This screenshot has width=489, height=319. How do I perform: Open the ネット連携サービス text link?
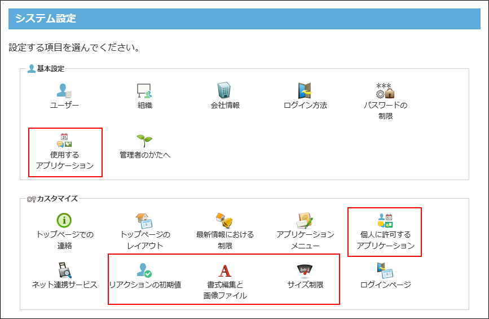(64, 285)
